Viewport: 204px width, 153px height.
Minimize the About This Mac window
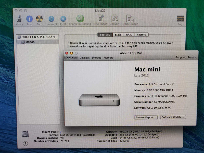point(71,53)
